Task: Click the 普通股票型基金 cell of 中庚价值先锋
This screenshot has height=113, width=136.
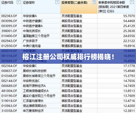Action: click(x=72, y=46)
